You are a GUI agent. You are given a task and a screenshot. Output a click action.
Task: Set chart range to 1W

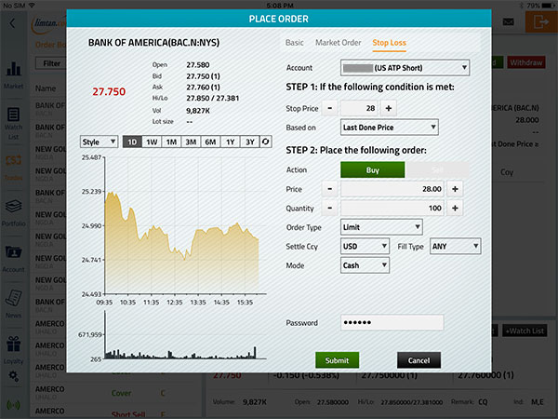[152, 142]
